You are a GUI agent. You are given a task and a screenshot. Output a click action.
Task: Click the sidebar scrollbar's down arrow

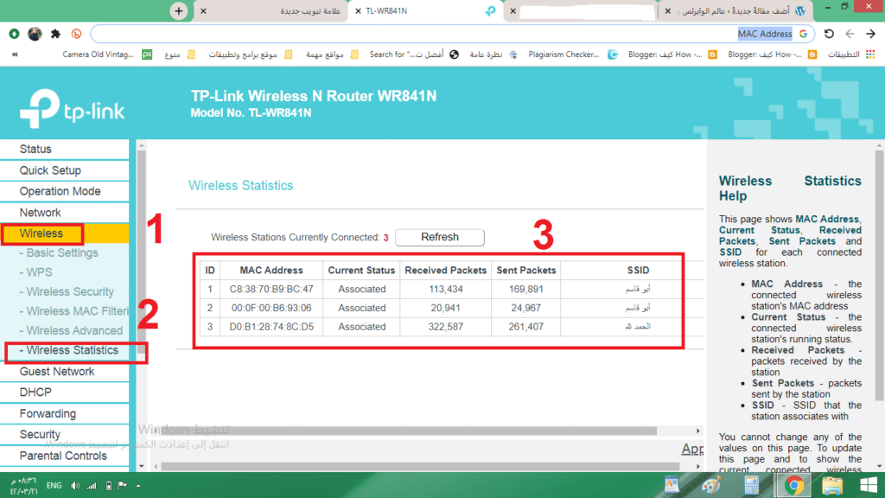(x=141, y=466)
